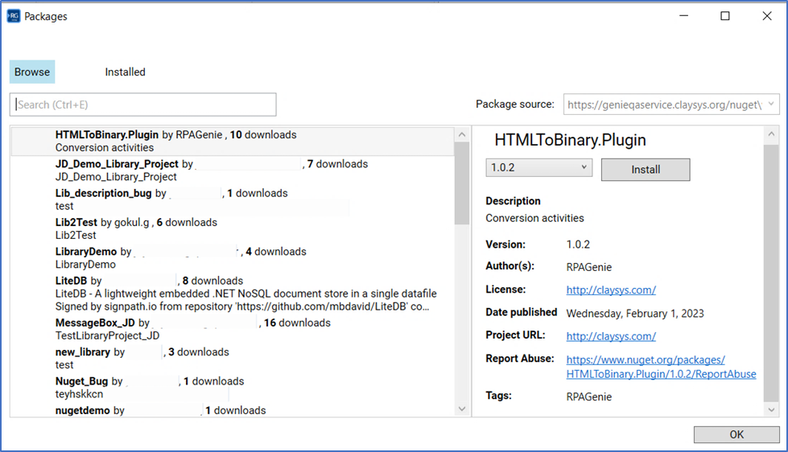788x452 pixels.
Task: Click package list scroll up arrow
Action: coord(462,134)
